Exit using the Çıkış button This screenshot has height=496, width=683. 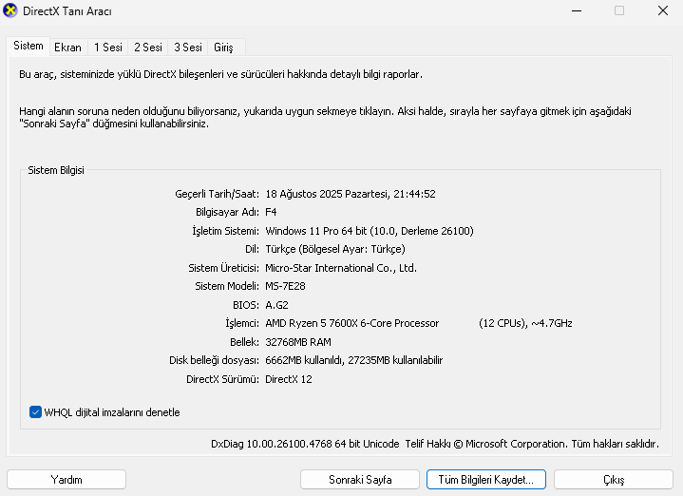coord(614,480)
